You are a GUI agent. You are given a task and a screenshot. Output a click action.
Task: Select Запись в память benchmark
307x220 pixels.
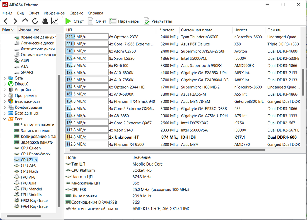(x=33, y=131)
